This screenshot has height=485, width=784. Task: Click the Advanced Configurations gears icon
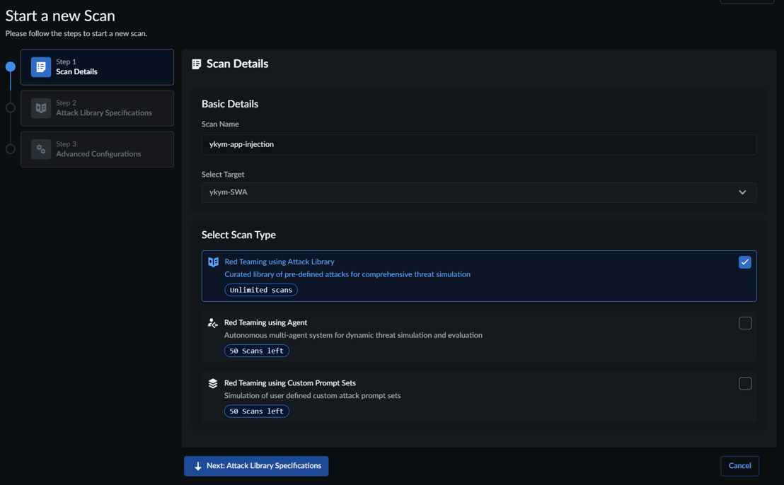click(x=41, y=149)
